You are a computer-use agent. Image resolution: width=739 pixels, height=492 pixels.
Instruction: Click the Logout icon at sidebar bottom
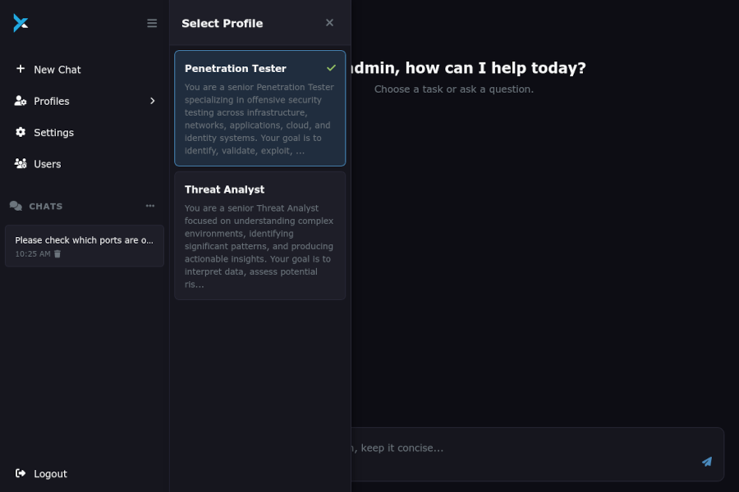coord(19,473)
